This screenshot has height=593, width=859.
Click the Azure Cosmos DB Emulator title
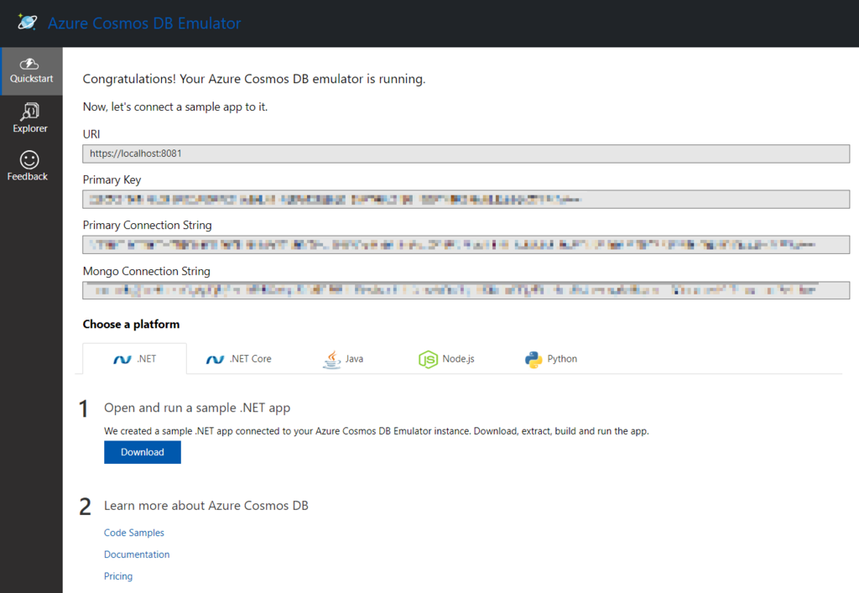[144, 23]
